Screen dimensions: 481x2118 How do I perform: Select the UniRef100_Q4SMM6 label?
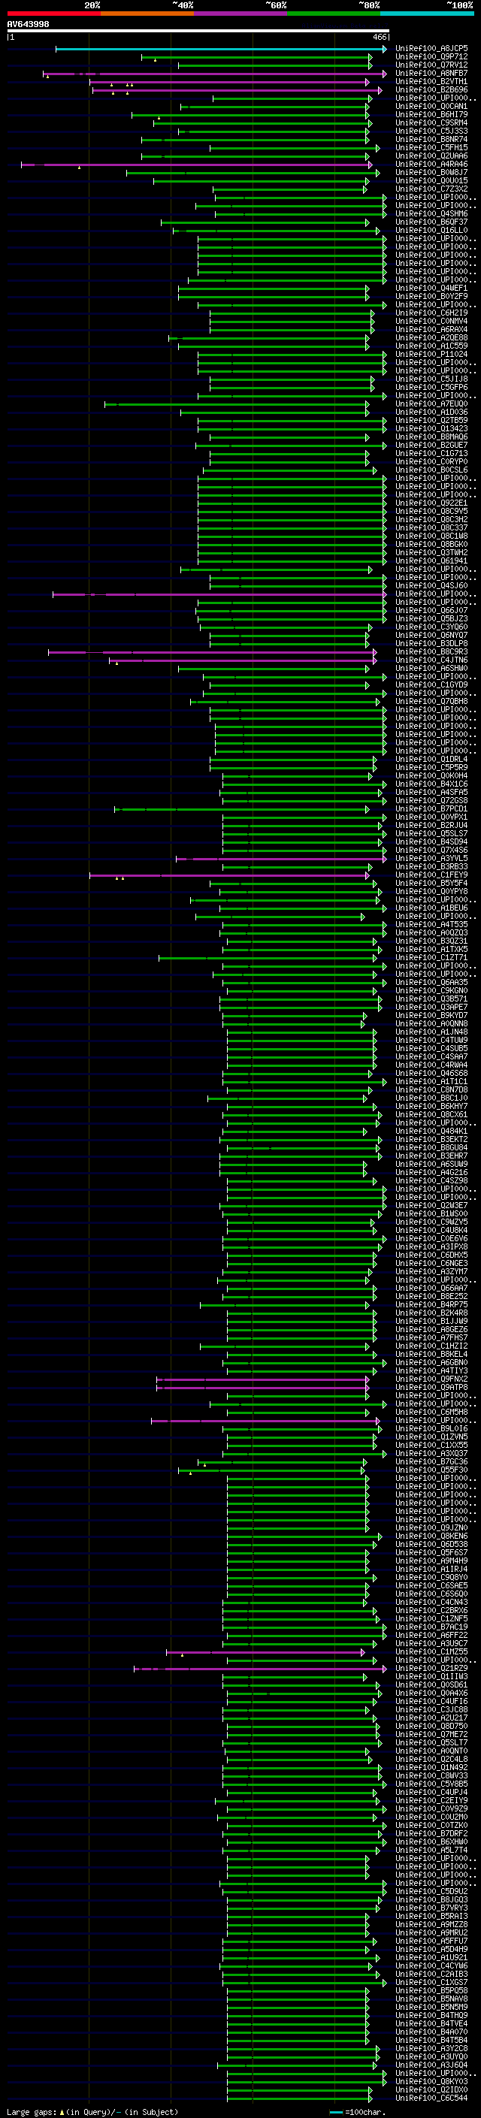[431, 214]
